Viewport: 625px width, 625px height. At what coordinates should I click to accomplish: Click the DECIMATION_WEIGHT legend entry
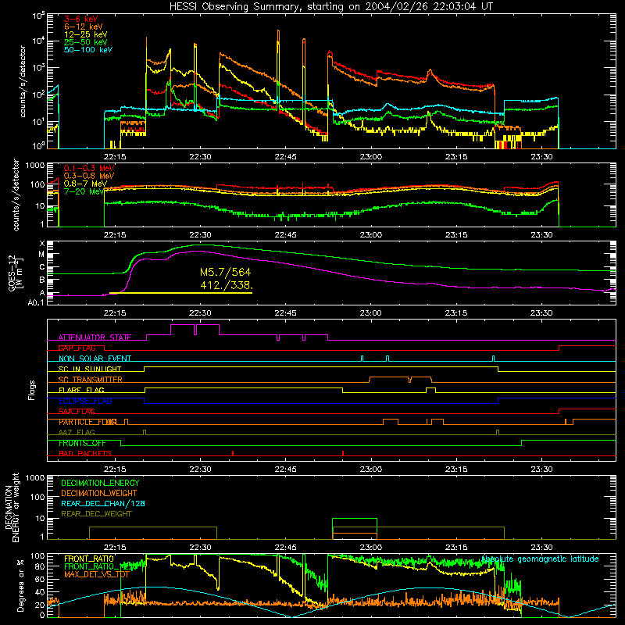tap(99, 493)
